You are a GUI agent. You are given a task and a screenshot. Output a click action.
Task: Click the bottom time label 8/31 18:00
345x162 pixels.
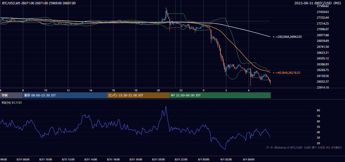tap(136, 160)
